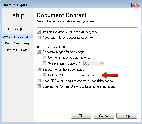Confirm settings with the OK button
142x124 pixels.
[81, 116]
